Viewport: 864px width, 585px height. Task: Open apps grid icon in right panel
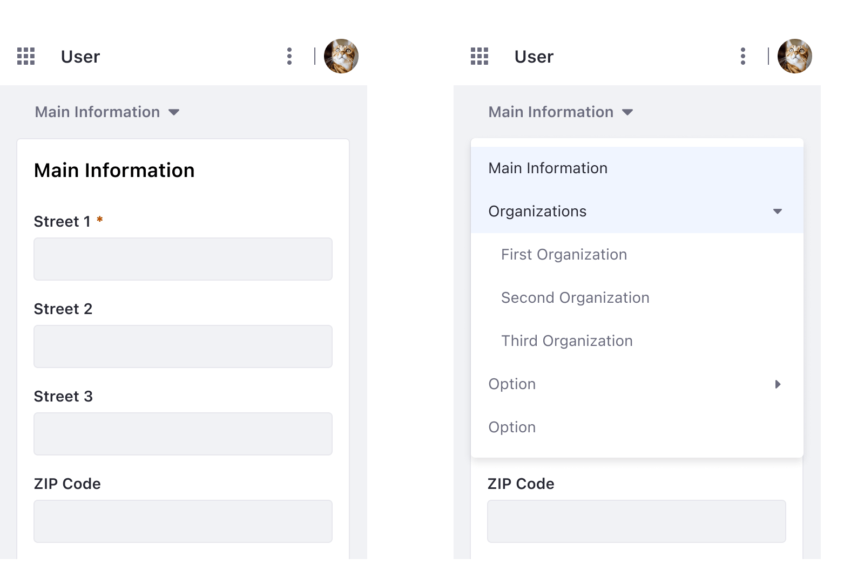(x=480, y=56)
